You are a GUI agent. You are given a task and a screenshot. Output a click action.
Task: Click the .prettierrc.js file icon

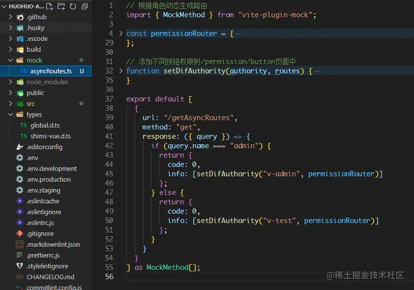tap(20, 255)
